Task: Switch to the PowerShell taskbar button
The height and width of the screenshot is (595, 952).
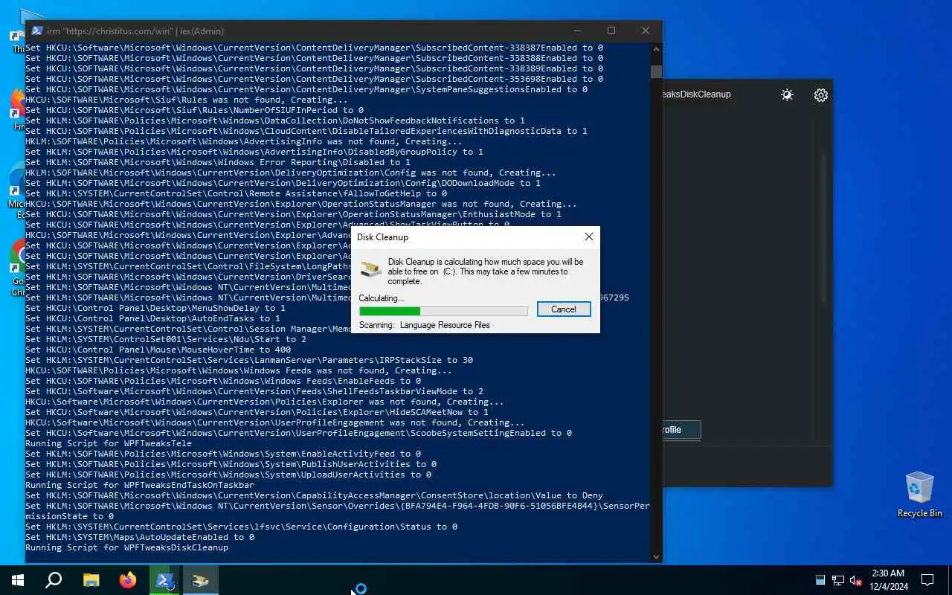Action: 164,580
